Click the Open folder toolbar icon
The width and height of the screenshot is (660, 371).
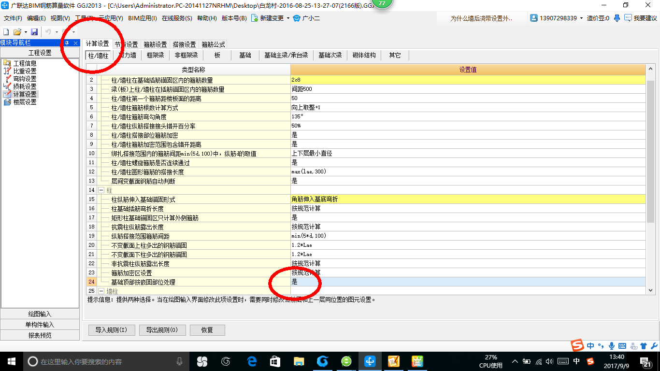17,32
